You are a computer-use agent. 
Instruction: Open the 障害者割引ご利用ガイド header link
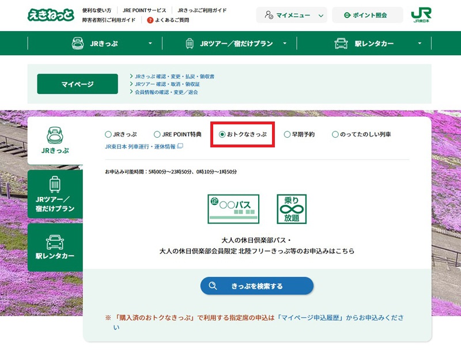coord(109,20)
